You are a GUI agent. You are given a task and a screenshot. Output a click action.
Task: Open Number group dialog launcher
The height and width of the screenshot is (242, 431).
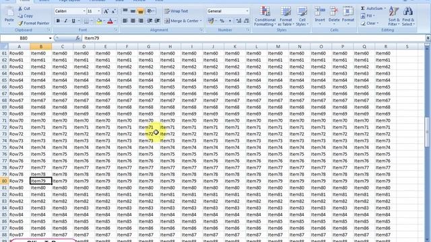point(248,30)
